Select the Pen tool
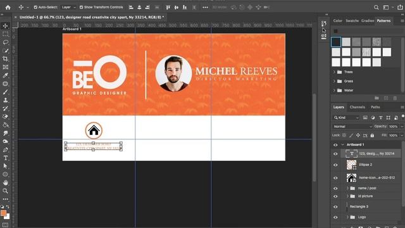The image size is (405, 228). [5, 149]
